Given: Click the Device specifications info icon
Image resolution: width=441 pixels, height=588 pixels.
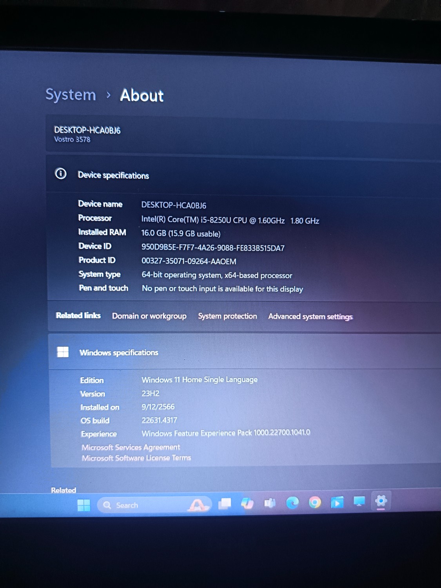Looking at the screenshot, I should (61, 173).
